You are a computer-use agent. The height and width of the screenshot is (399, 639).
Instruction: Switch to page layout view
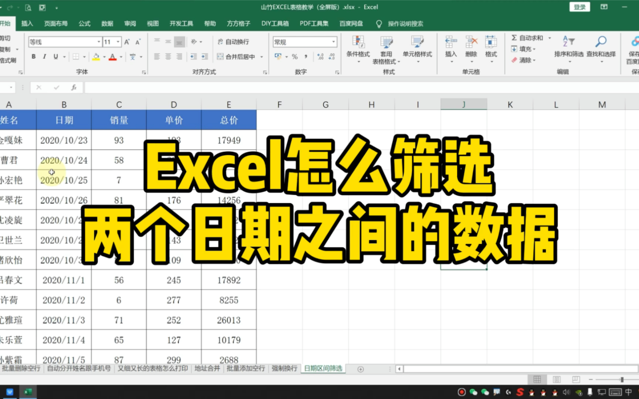(x=557, y=380)
